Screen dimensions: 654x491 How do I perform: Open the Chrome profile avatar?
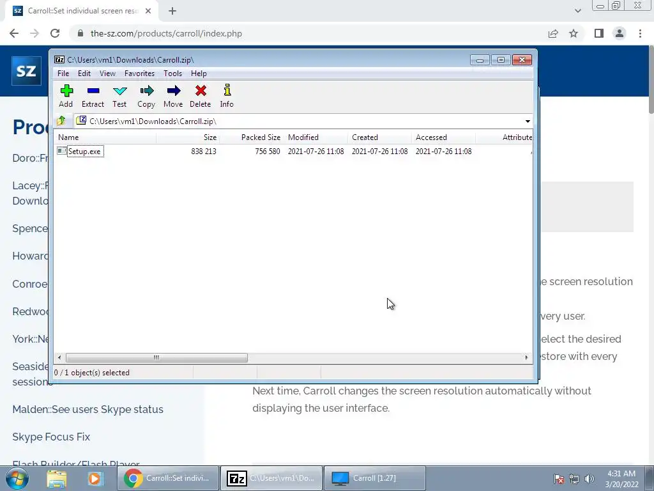click(x=620, y=33)
